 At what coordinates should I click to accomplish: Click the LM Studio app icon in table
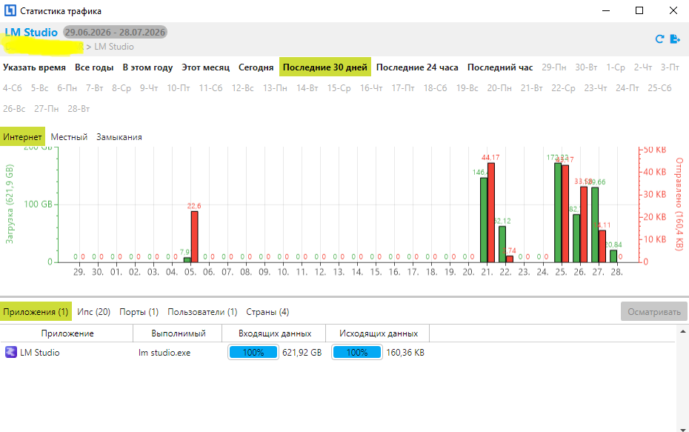click(11, 352)
